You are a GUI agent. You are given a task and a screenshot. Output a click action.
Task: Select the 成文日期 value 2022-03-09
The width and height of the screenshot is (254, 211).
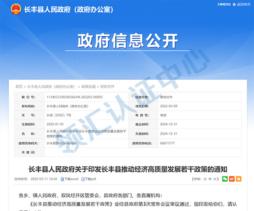tap(169, 106)
